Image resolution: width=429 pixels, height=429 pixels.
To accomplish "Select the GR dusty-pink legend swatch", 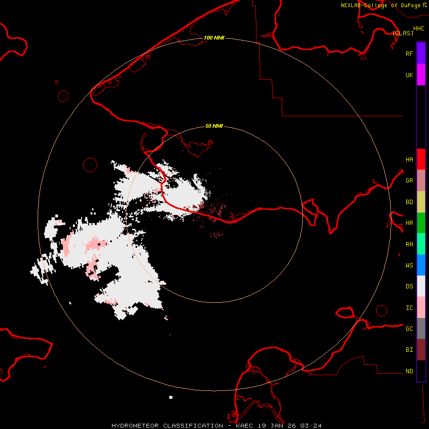I will [x=421, y=181].
